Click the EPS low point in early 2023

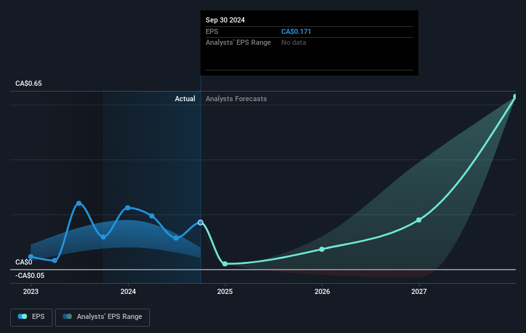[x=54, y=261]
